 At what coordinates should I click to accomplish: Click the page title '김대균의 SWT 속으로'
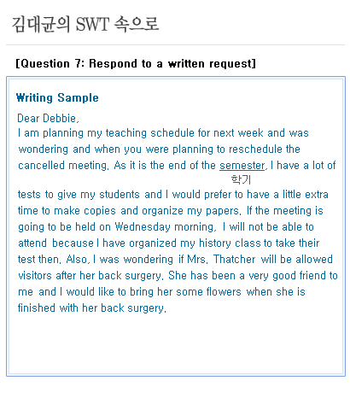tap(85, 24)
